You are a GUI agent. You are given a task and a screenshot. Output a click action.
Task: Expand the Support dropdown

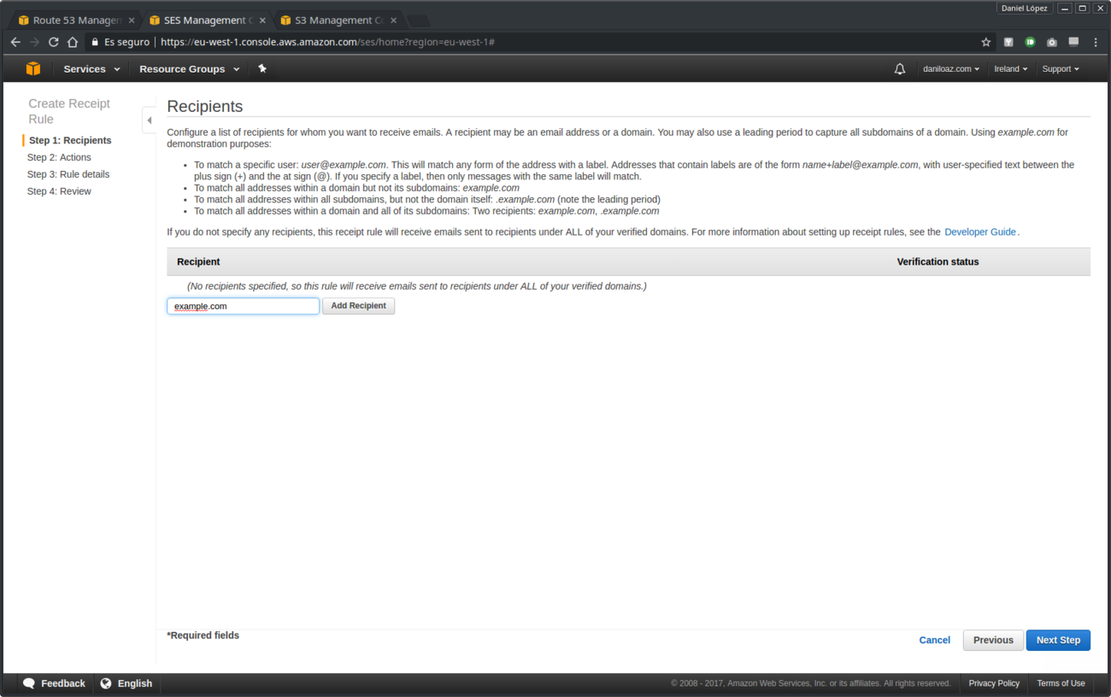click(x=1060, y=68)
